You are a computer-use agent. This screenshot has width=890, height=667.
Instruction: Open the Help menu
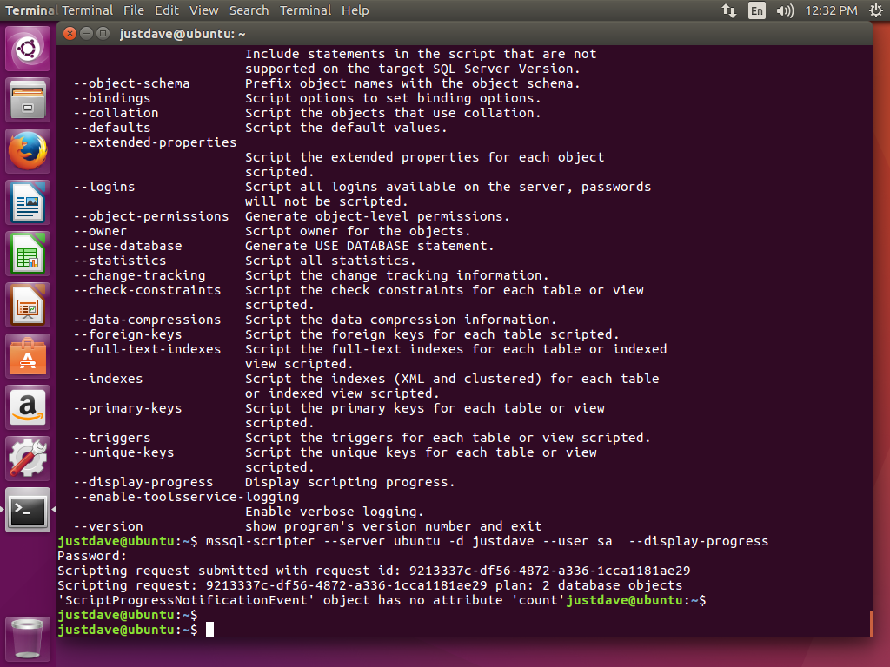click(355, 10)
